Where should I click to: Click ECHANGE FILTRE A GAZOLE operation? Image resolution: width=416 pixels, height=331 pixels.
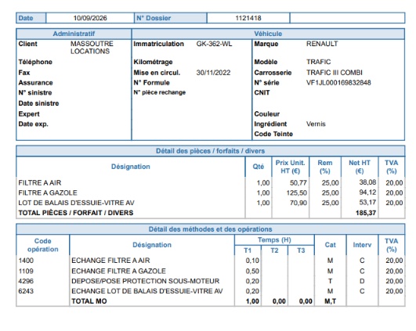click(x=118, y=271)
